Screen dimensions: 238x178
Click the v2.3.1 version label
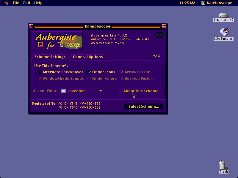[158, 56]
